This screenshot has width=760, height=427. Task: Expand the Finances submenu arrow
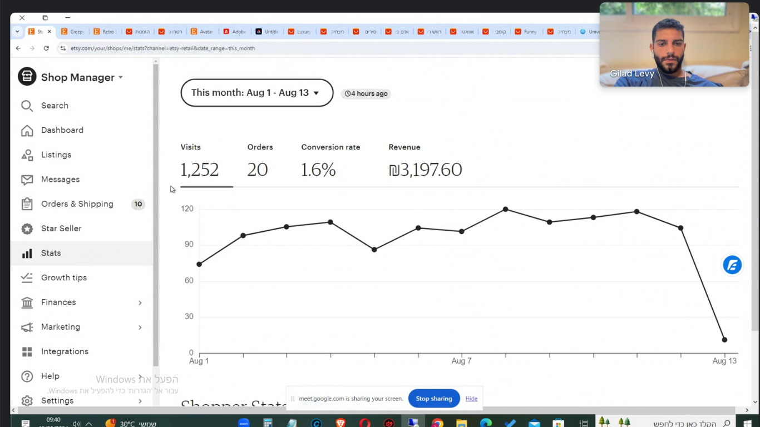point(140,302)
